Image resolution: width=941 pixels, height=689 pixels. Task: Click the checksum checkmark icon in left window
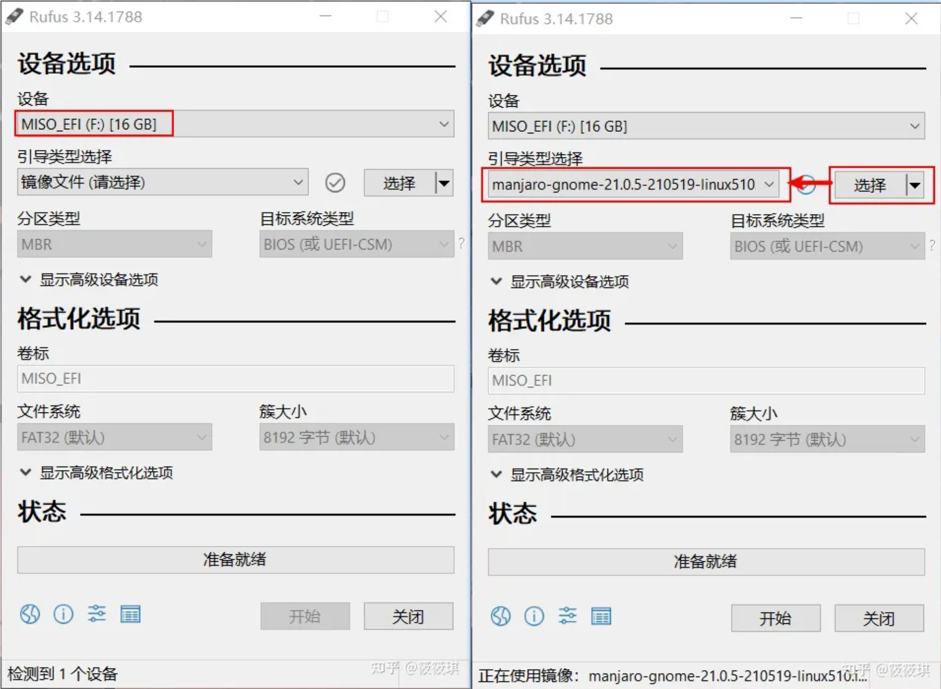coord(335,183)
